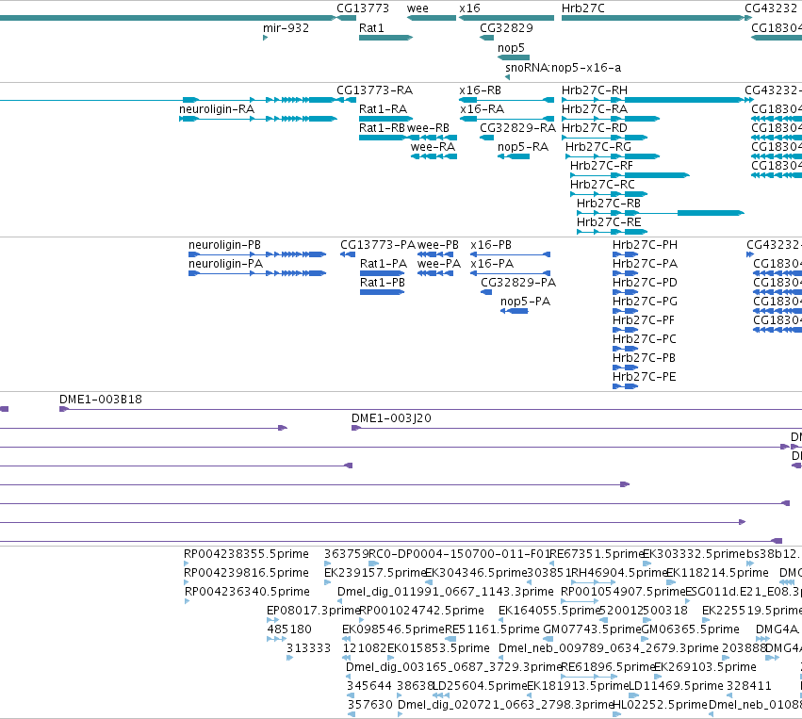Select the 357630 feature label
Image resolution: width=802 pixels, height=719 pixels.
click(369, 706)
